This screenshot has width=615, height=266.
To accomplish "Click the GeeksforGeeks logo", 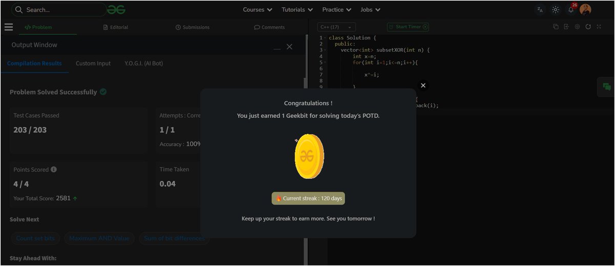I will [116, 10].
